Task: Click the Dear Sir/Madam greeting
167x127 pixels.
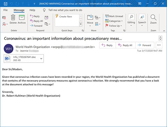Action: [x=12, y=69]
